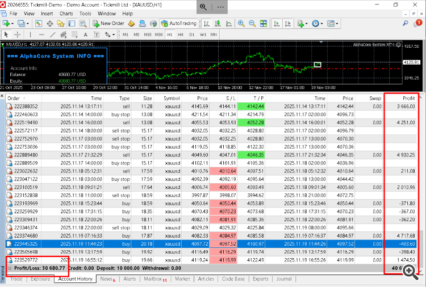This screenshot has height=287, width=426.
Task: Toggle the AutoTrading button
Action: click(179, 24)
